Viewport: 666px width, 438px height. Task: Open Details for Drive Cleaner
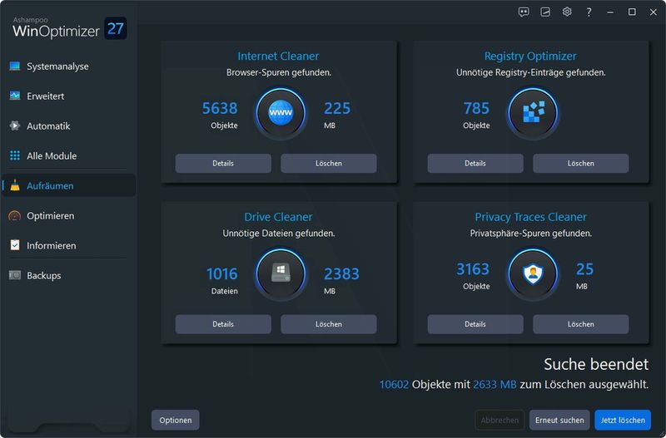(x=223, y=324)
